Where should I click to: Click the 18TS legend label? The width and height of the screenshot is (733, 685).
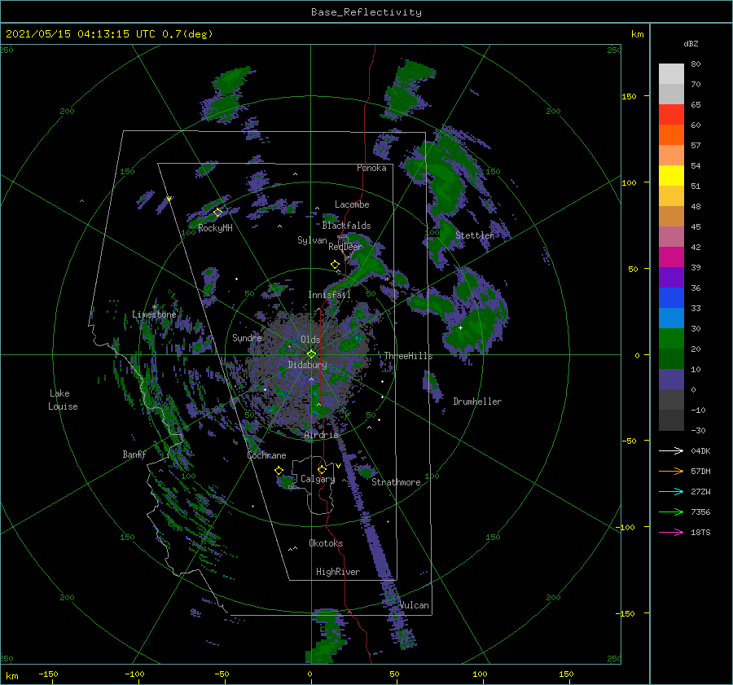point(700,532)
